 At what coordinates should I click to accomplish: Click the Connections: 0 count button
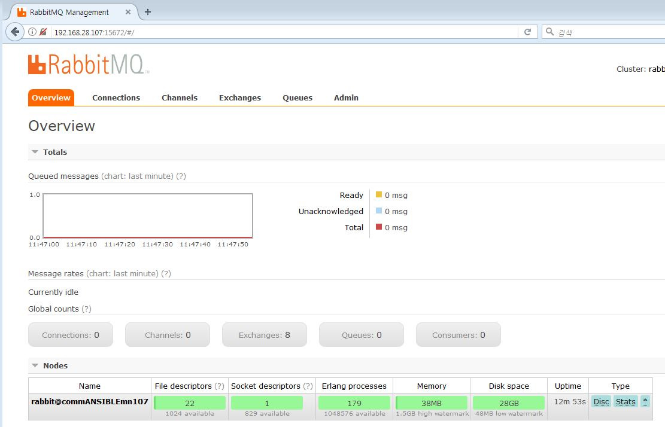click(71, 335)
